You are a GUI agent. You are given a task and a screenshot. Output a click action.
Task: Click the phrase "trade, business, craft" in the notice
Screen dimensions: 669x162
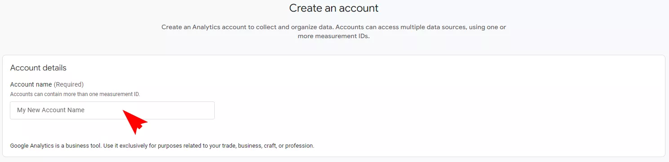coord(237,146)
